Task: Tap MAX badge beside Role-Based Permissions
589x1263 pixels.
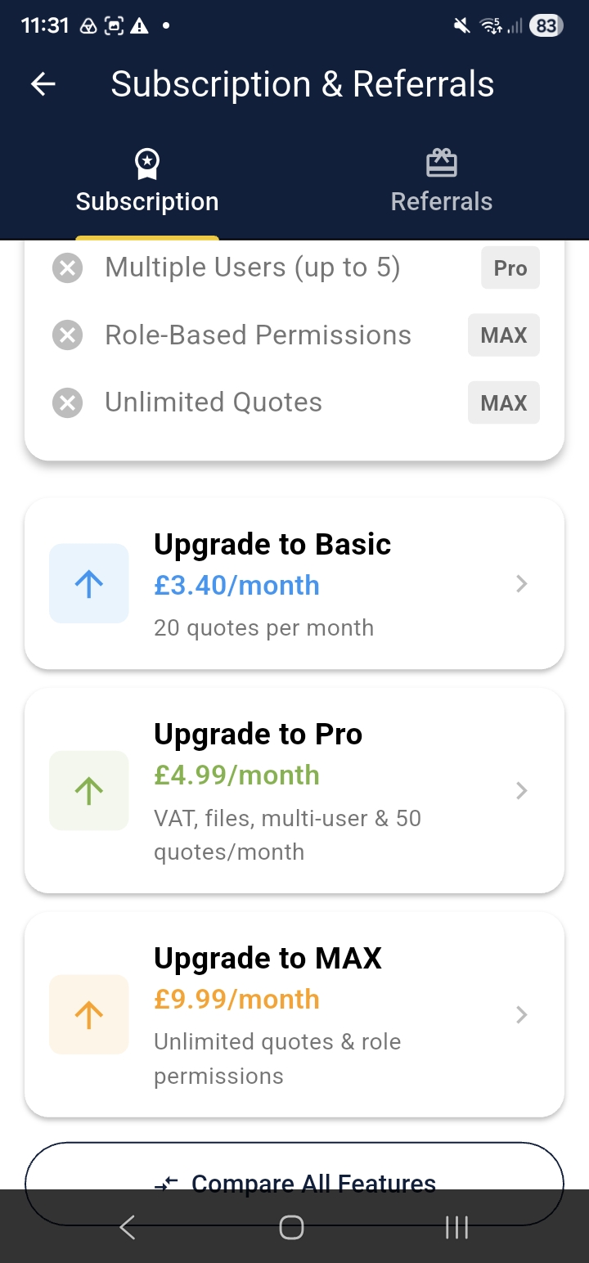Action: (x=504, y=335)
